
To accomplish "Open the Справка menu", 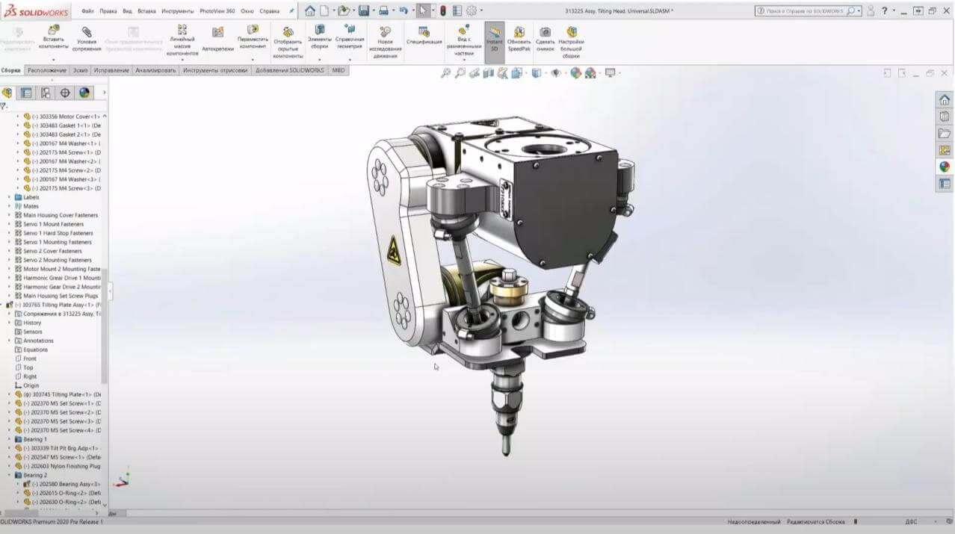I will (x=270, y=11).
